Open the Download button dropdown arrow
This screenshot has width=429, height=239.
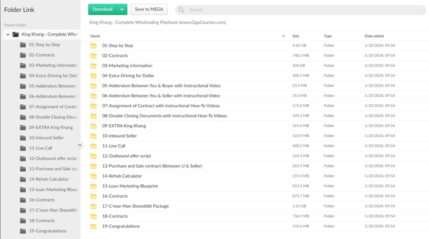point(121,9)
